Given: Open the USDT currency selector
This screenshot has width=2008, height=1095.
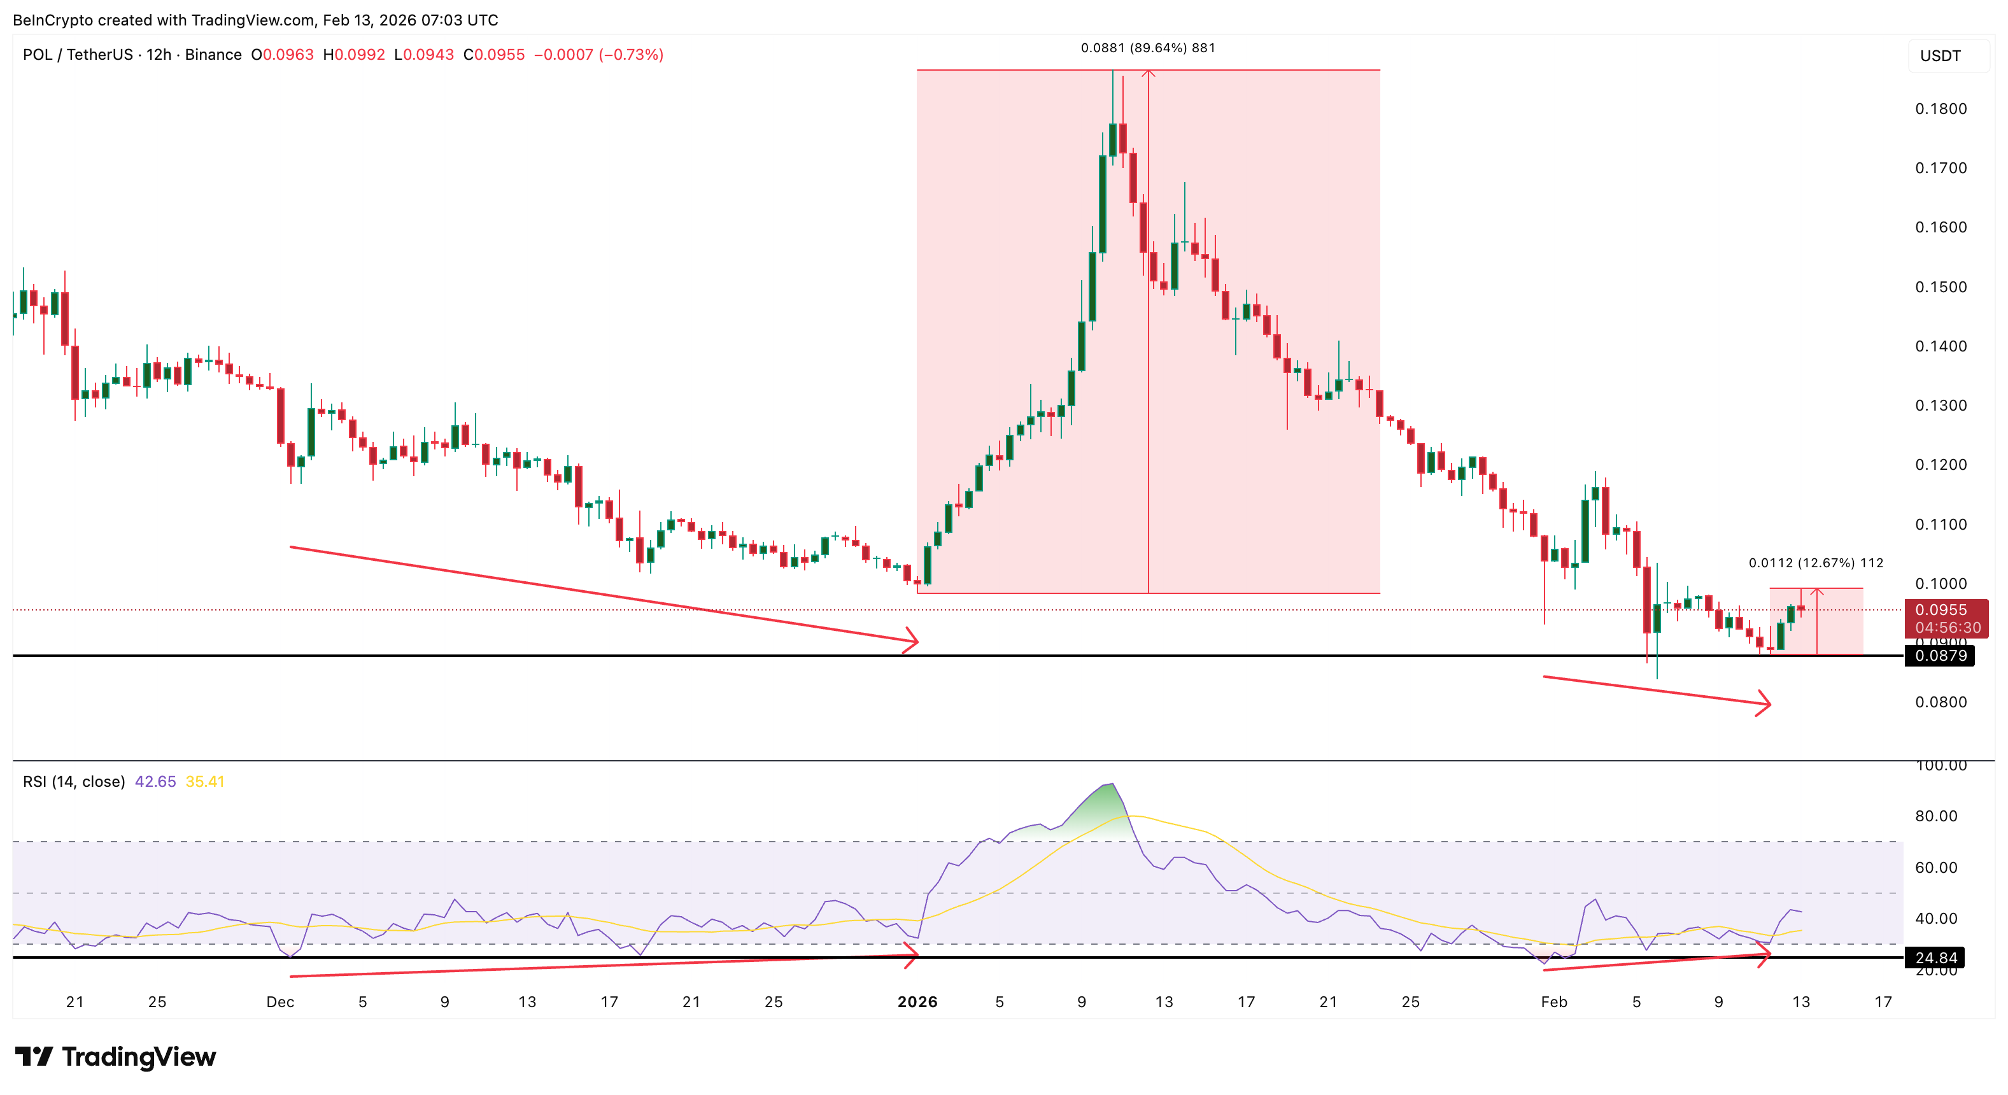Looking at the screenshot, I should pyautogui.click(x=1941, y=55).
